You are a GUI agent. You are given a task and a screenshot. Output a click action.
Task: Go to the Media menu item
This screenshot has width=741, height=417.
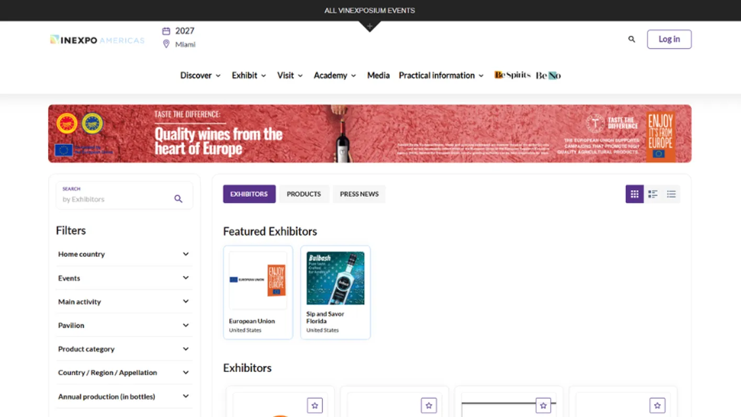coord(378,75)
